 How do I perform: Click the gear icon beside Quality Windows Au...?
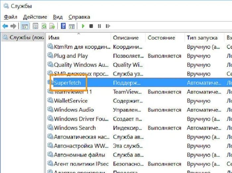[50, 64]
